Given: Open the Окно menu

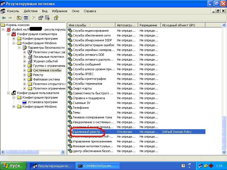Looking at the screenshot, I should click(x=75, y=11).
